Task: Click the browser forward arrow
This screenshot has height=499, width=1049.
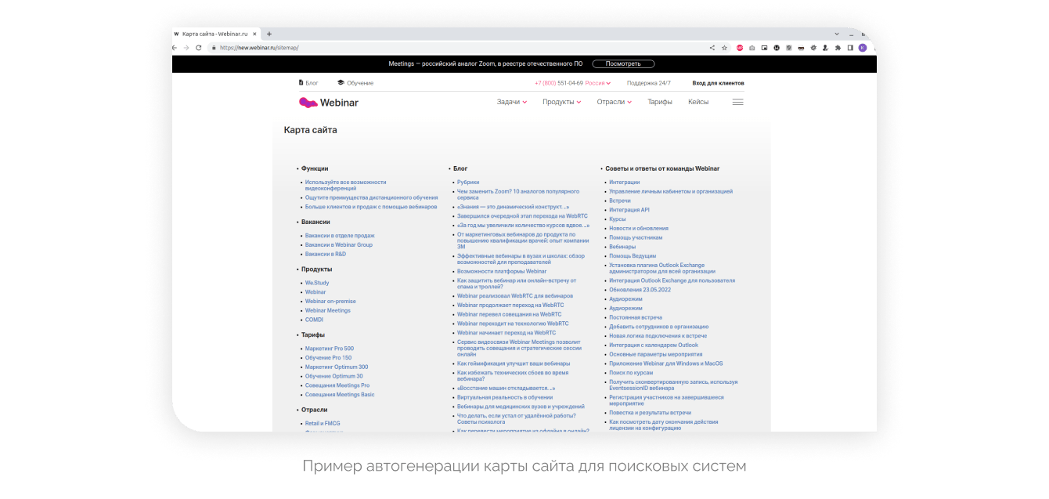Action: coord(186,48)
